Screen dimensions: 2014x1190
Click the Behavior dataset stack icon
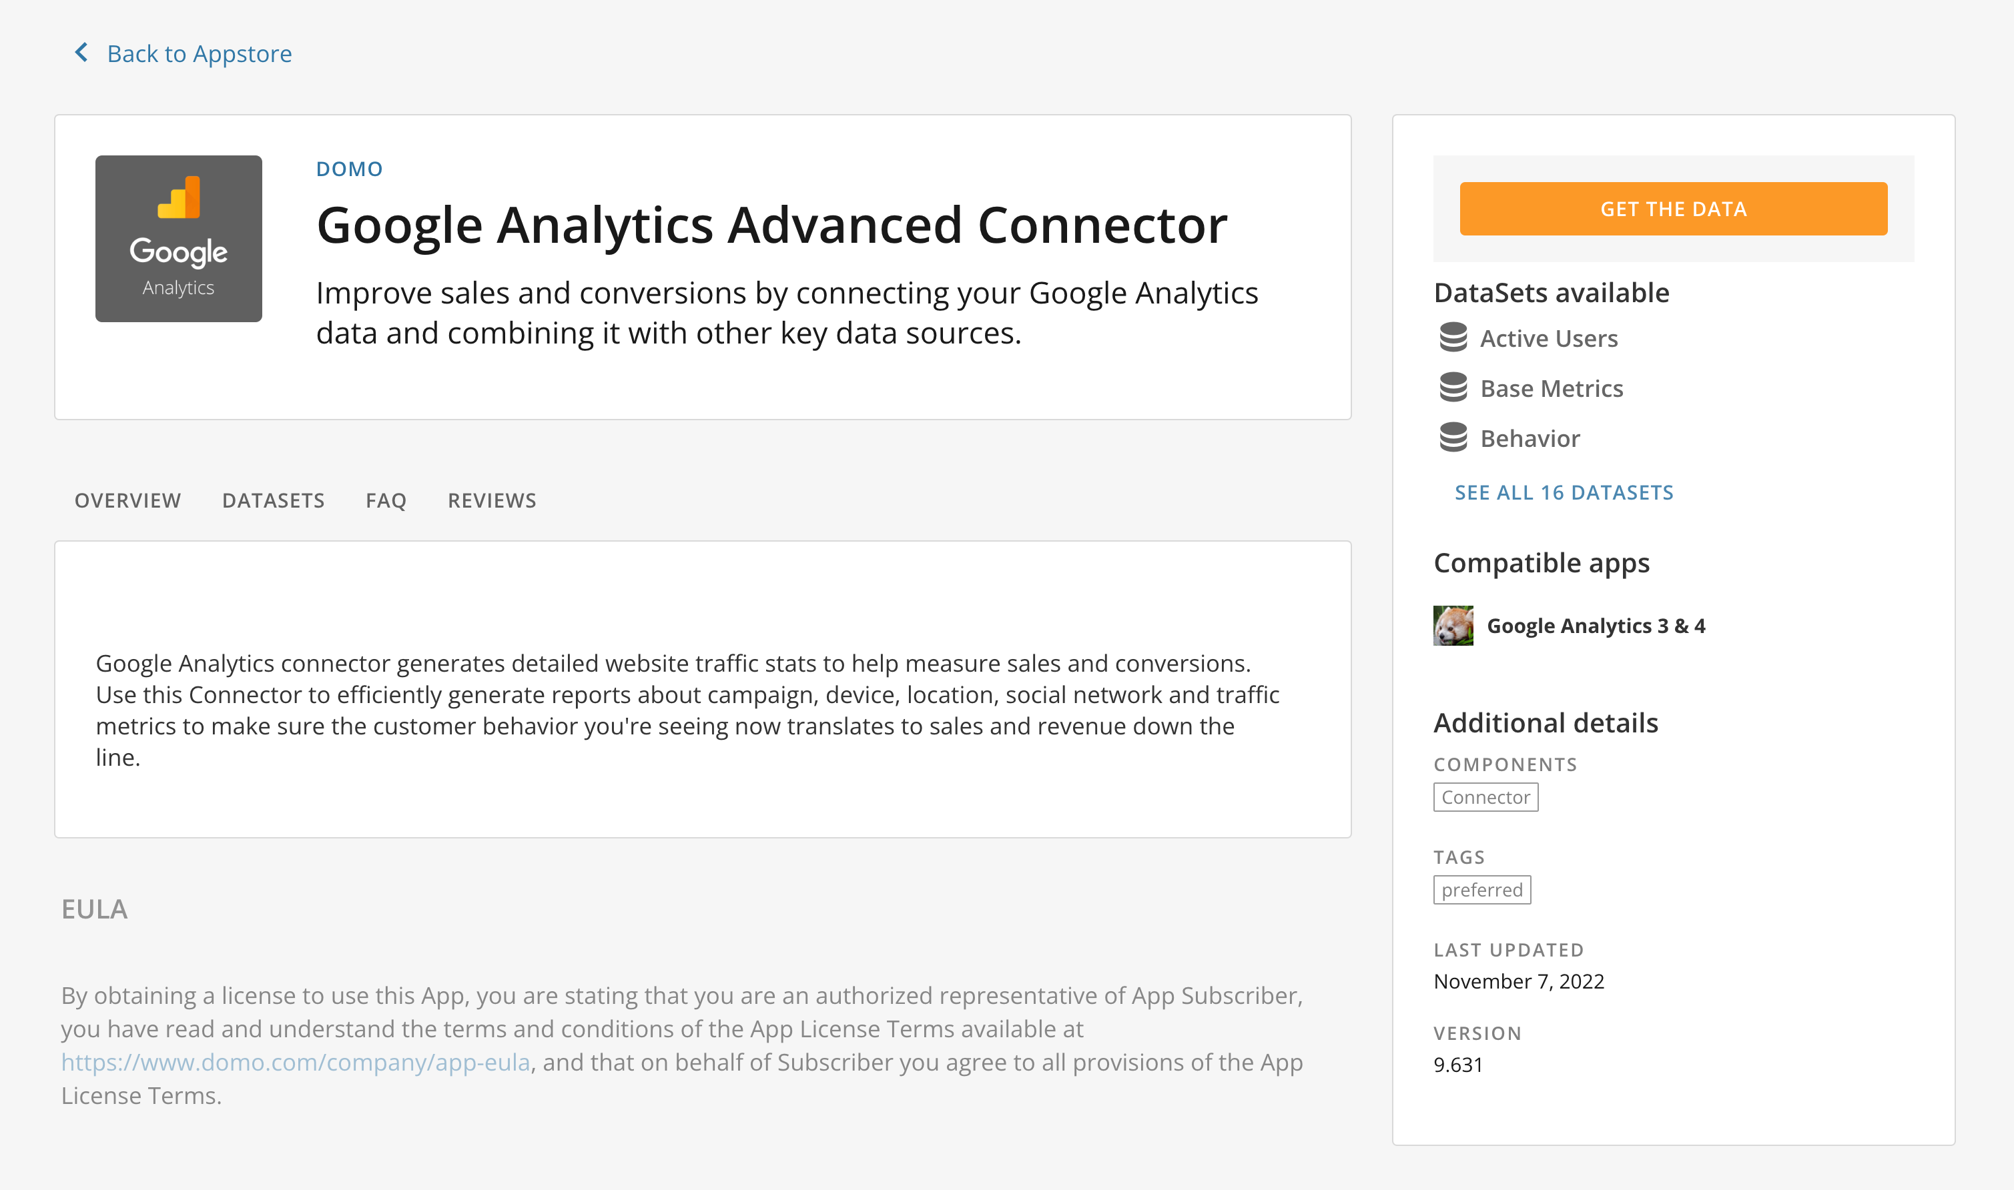[1453, 438]
